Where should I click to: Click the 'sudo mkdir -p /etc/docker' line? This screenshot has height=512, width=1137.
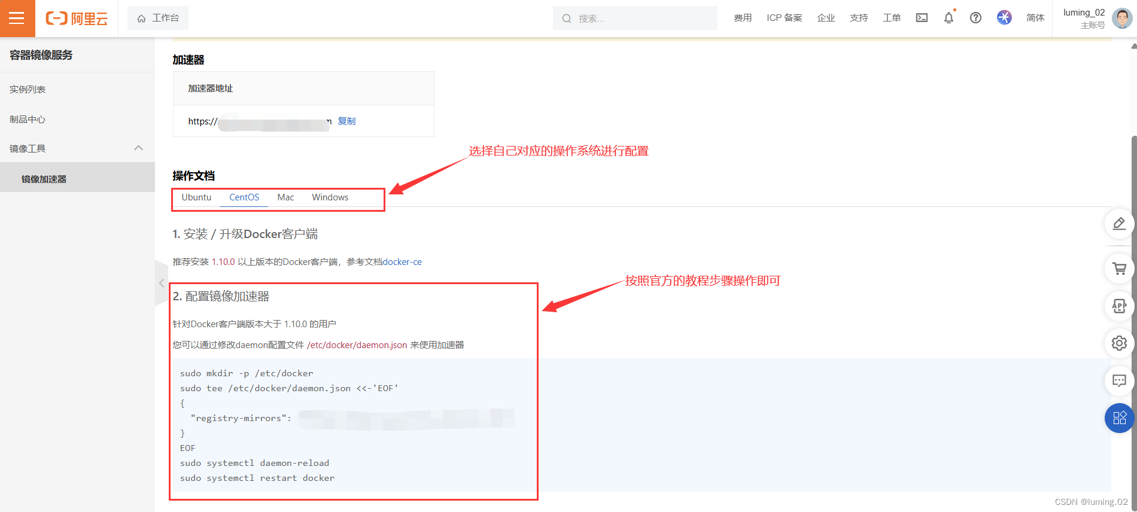[x=247, y=373]
